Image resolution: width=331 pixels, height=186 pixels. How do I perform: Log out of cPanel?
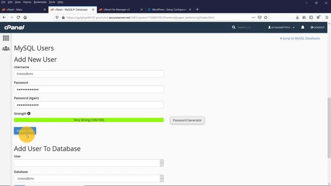click(x=318, y=27)
